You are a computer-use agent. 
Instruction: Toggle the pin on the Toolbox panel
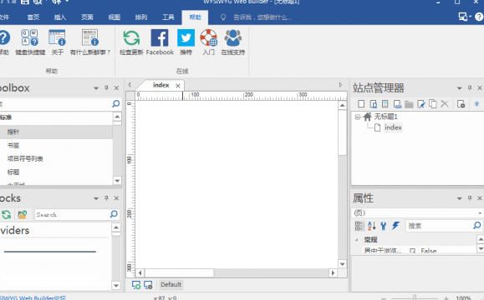coord(106,88)
